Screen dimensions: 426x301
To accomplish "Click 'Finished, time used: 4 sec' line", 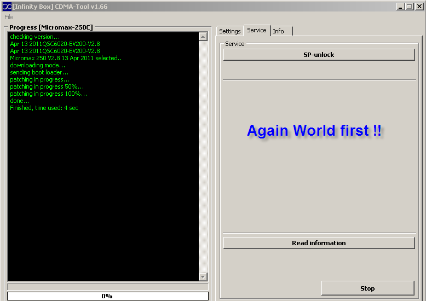I will coord(44,108).
